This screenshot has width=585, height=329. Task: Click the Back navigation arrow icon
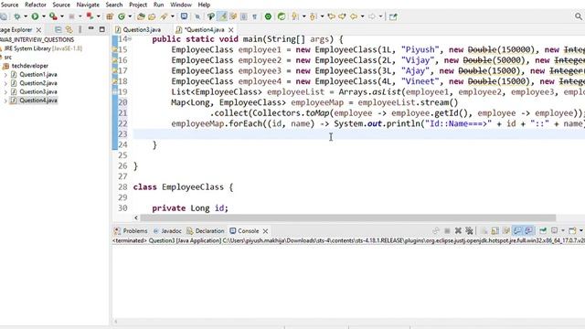coord(354,16)
